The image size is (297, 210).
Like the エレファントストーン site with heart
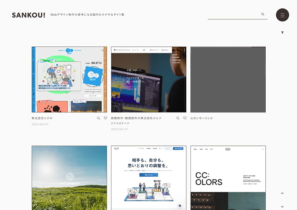185,118
